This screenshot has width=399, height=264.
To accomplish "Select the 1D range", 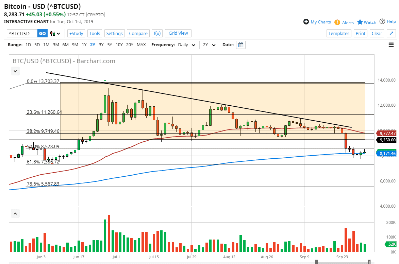I will (x=28, y=45).
